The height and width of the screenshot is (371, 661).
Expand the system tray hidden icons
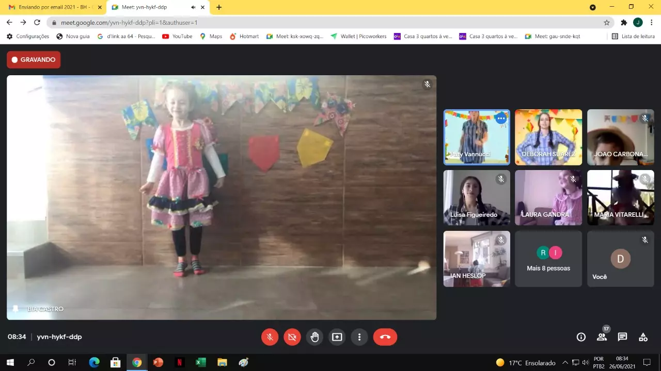tap(565, 362)
